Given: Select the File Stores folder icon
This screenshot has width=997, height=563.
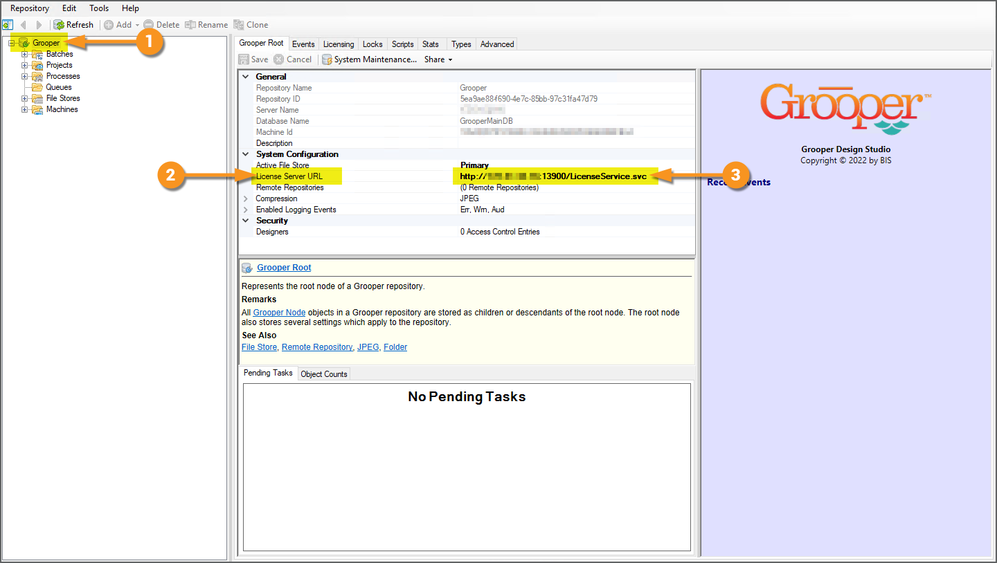Looking at the screenshot, I should (37, 98).
